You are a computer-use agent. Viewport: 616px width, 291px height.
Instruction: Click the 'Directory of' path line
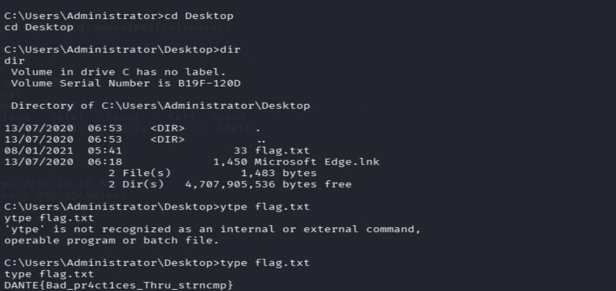(x=160, y=106)
